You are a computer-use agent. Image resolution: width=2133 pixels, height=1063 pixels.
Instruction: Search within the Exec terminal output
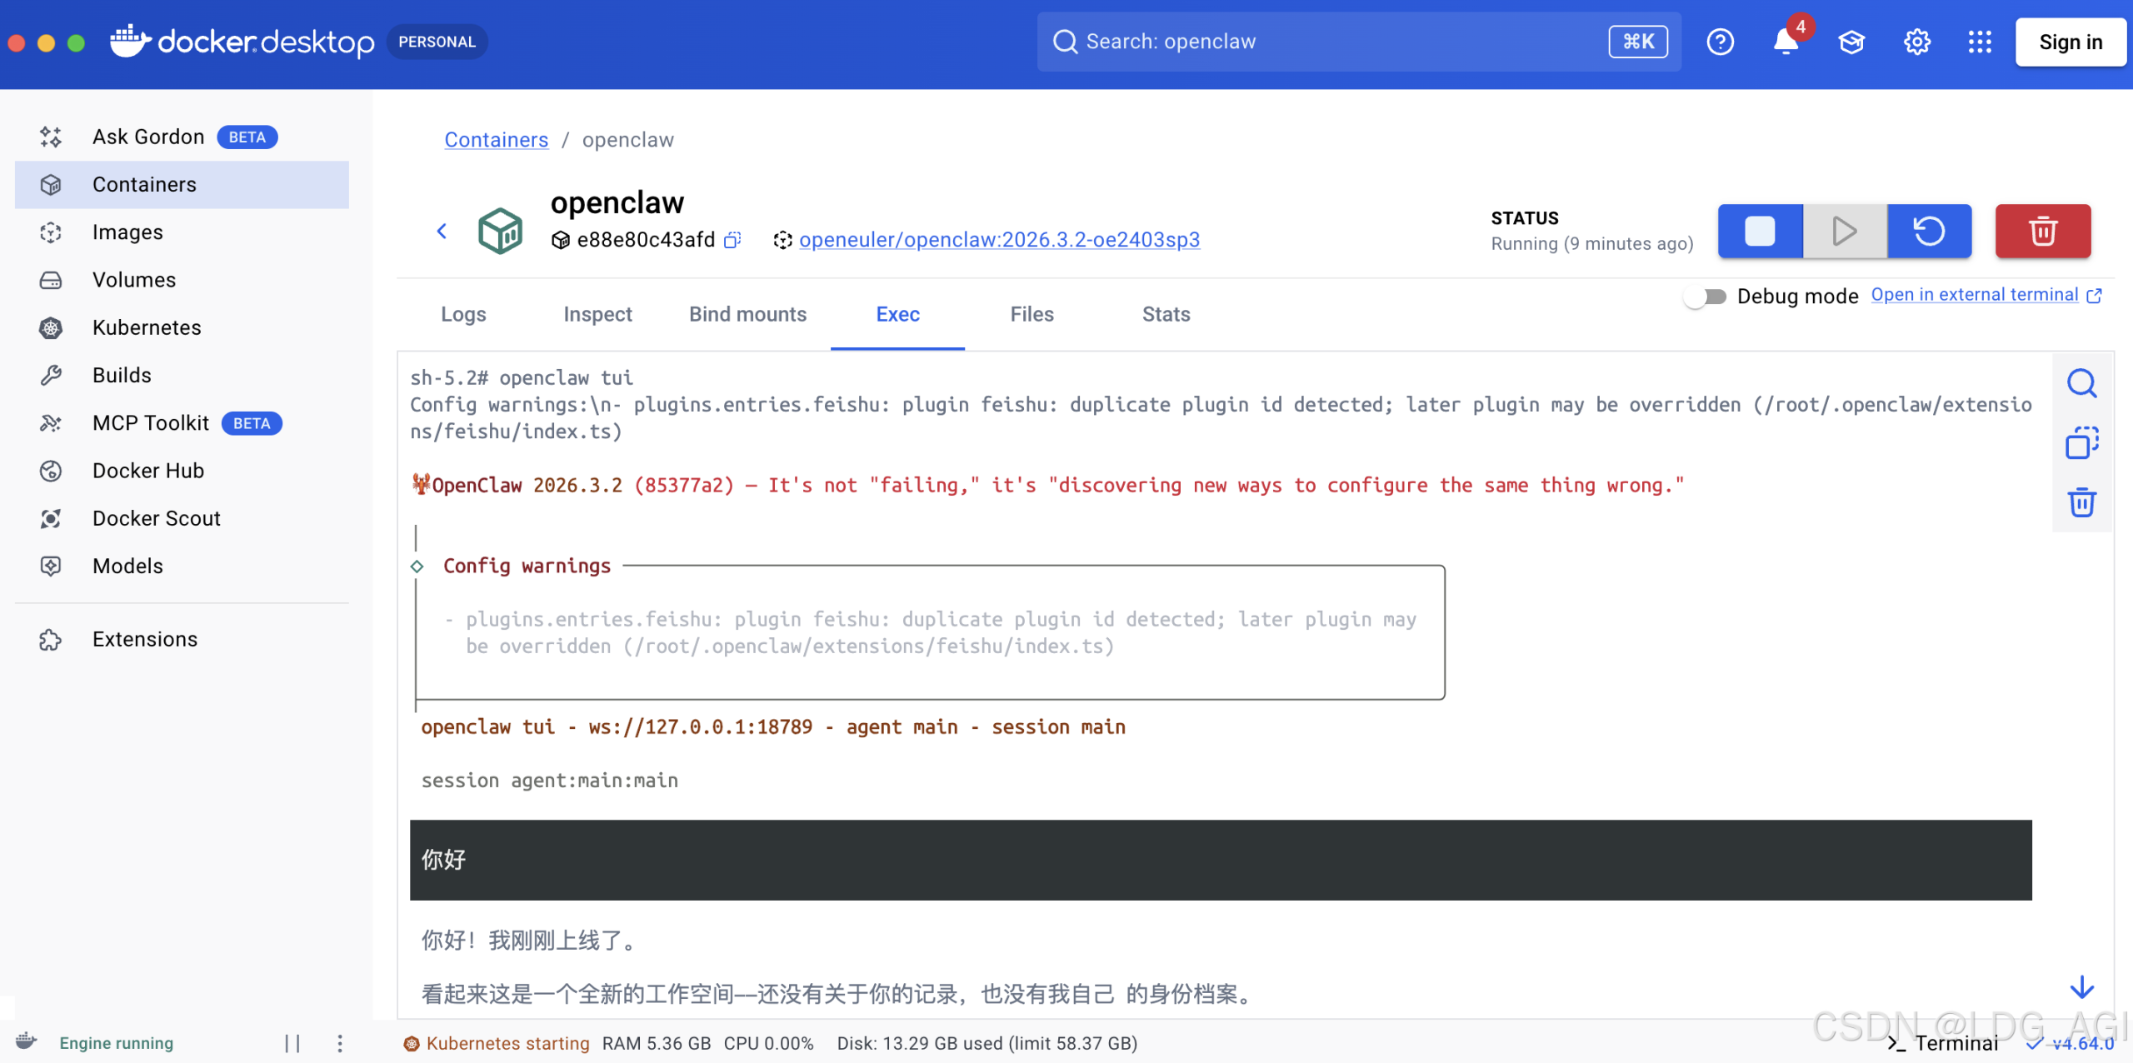click(2082, 383)
